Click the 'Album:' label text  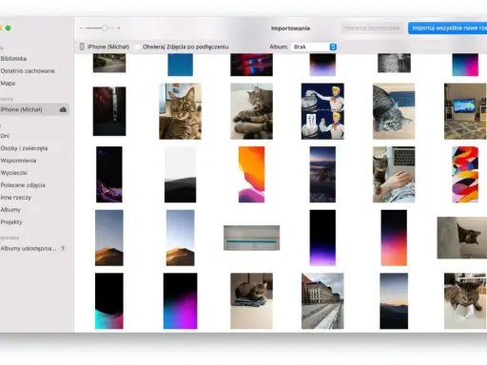(279, 47)
